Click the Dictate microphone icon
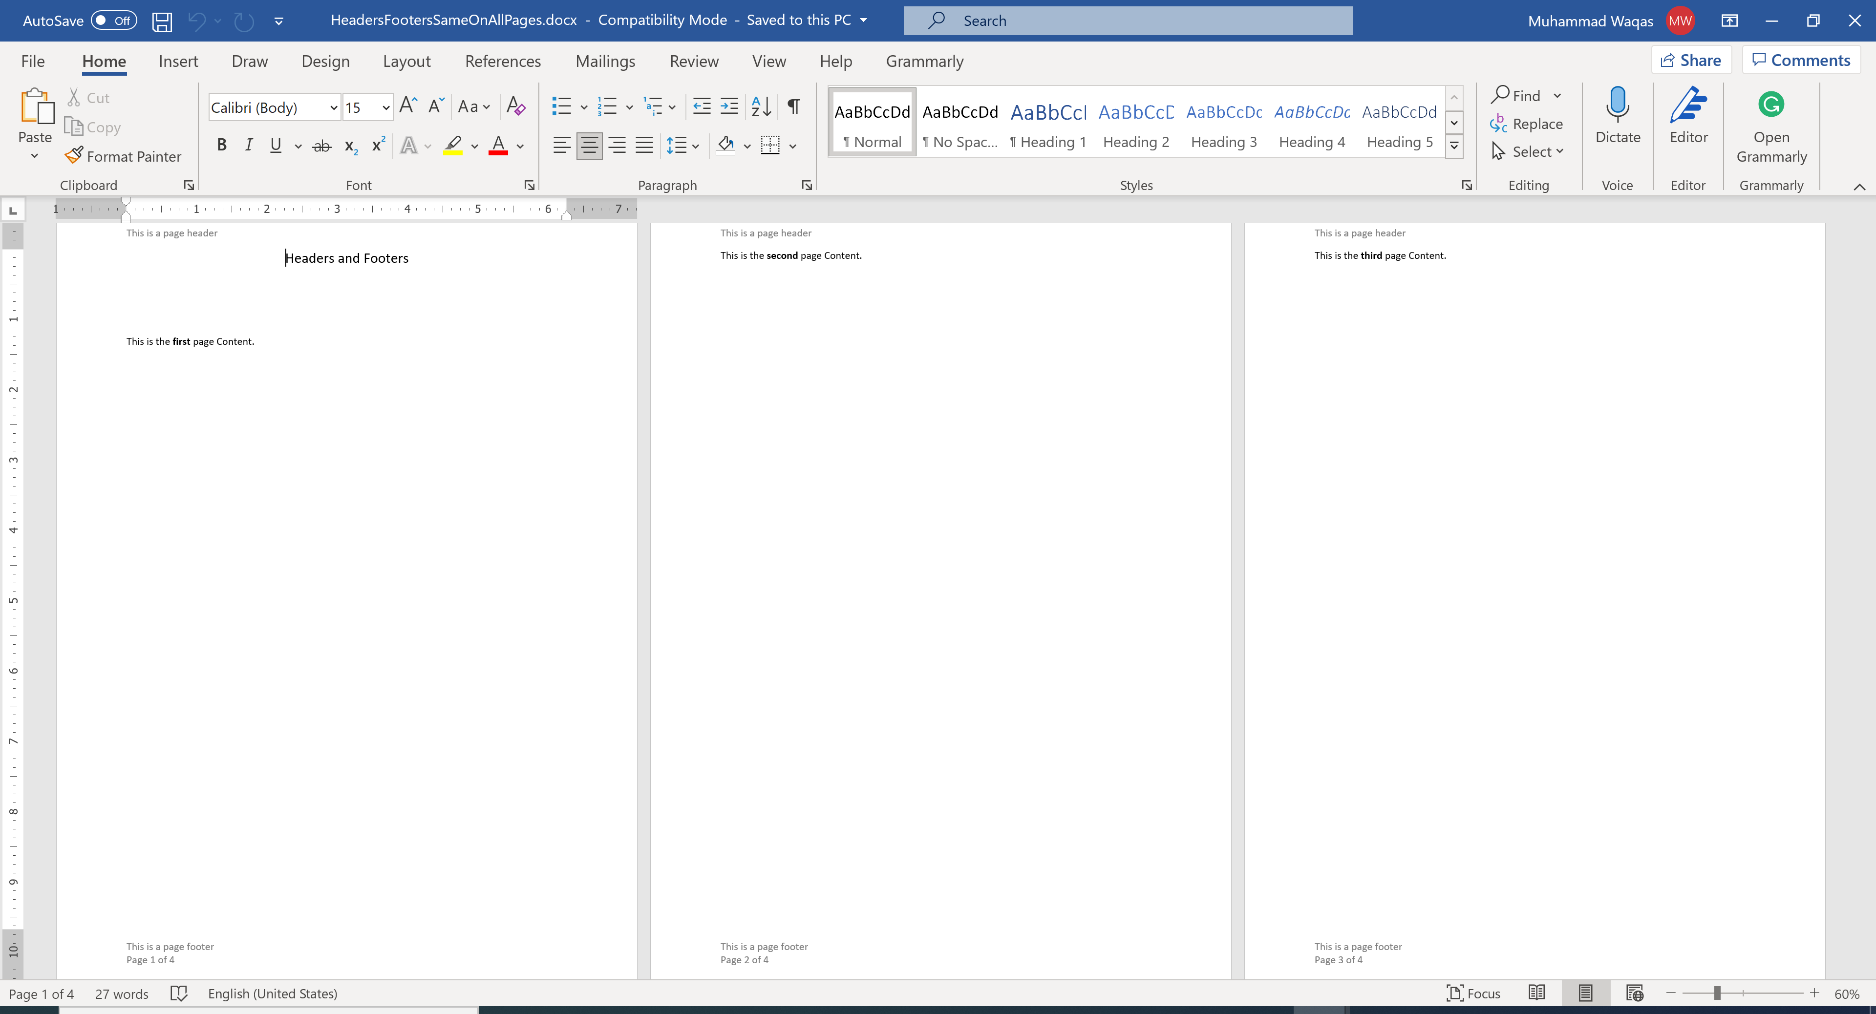The width and height of the screenshot is (1876, 1014). [1617, 106]
